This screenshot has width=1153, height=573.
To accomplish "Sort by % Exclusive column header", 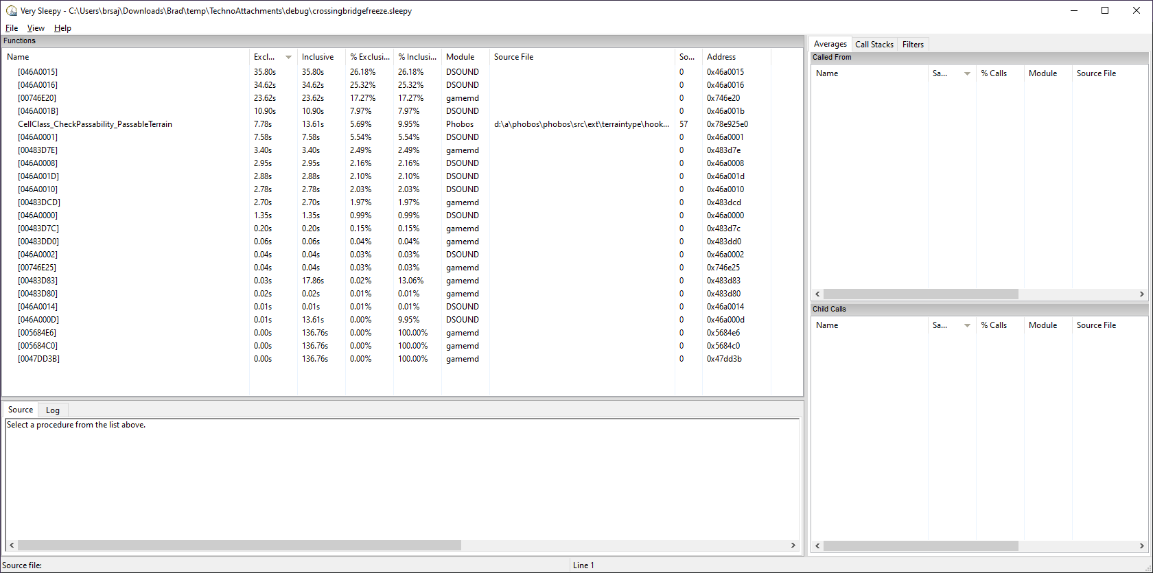I will 369,57.
